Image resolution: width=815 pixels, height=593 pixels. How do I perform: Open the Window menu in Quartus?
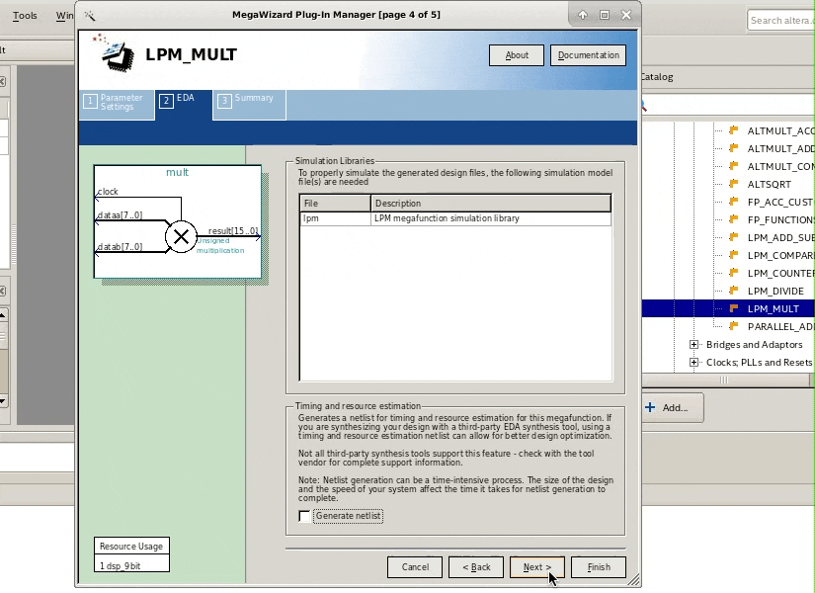tap(64, 16)
